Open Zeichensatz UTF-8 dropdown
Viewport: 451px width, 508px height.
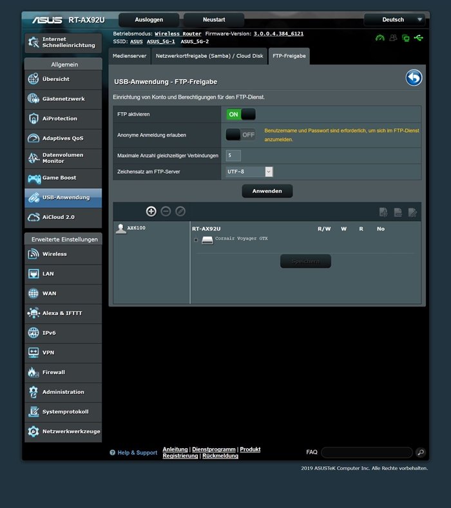(249, 172)
